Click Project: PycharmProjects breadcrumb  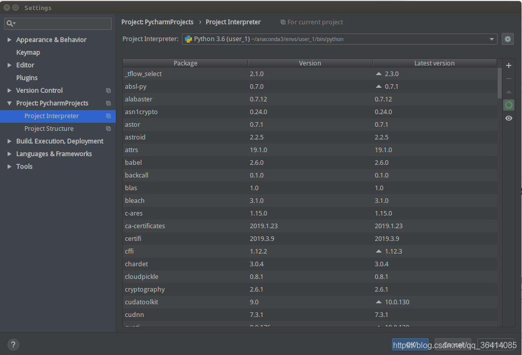(x=157, y=22)
